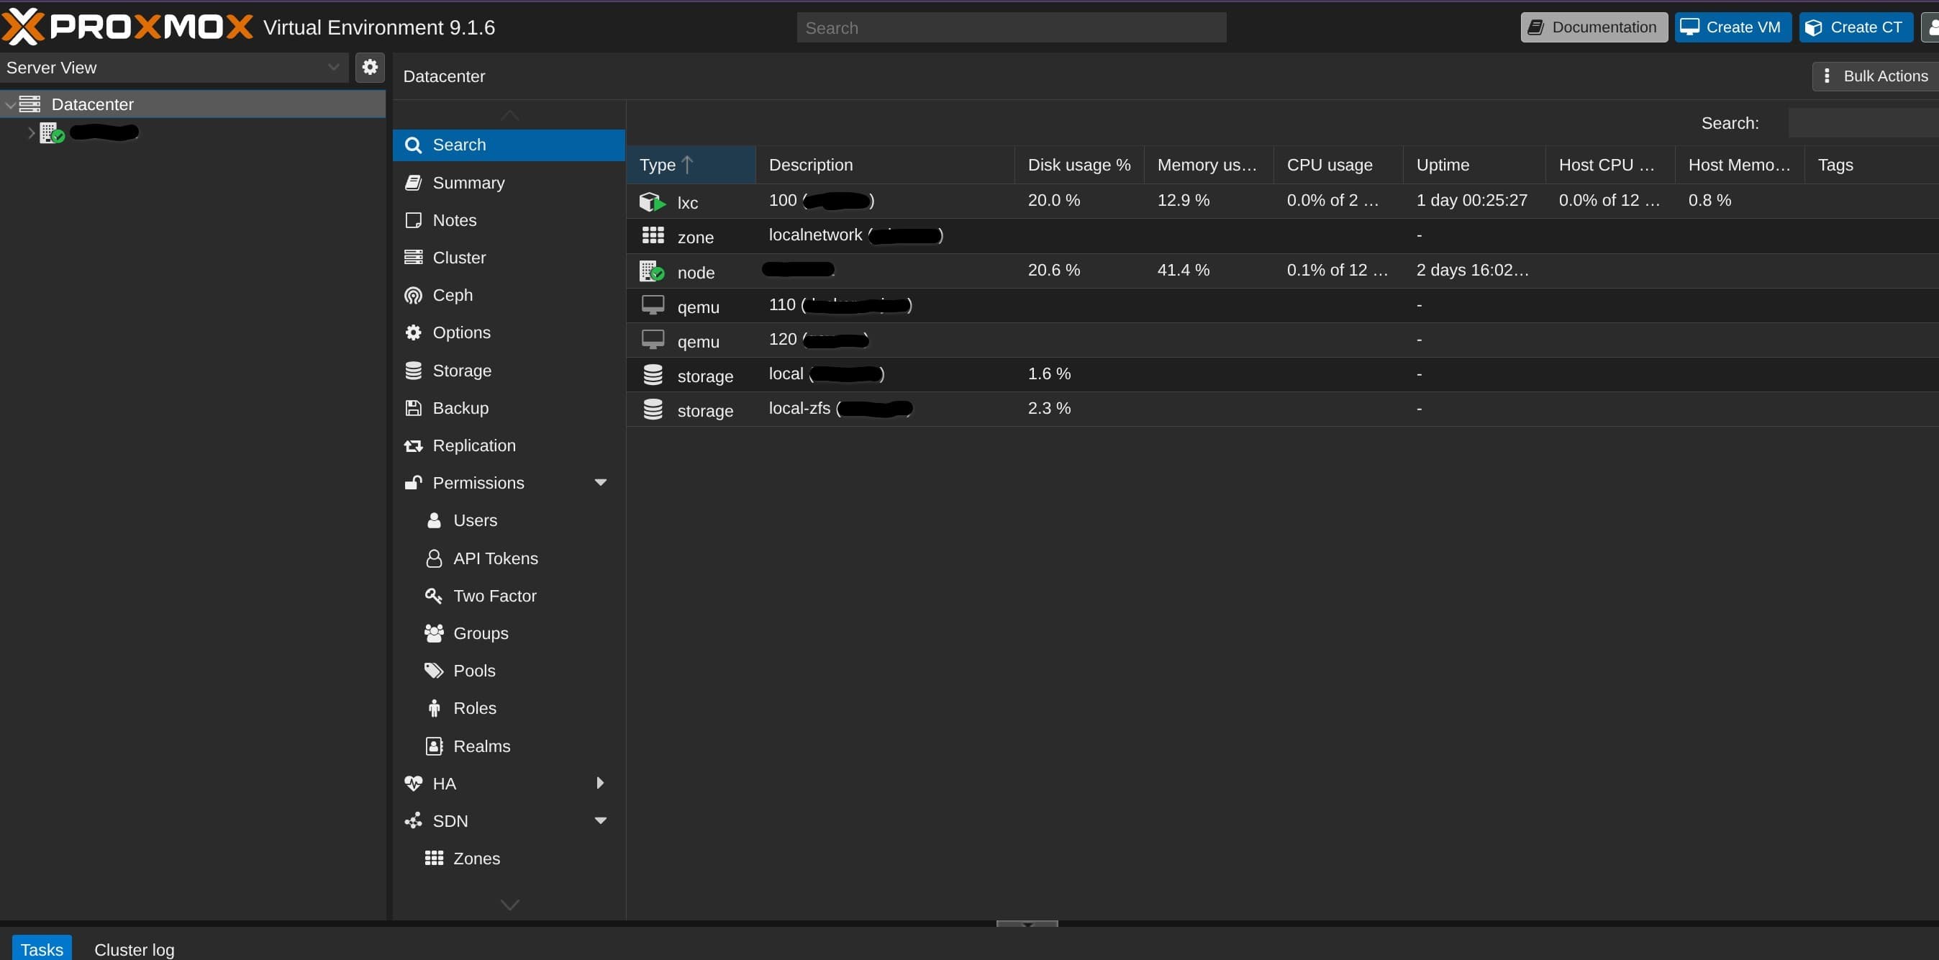
Task: Click the Pools tags icon
Action: (434, 671)
